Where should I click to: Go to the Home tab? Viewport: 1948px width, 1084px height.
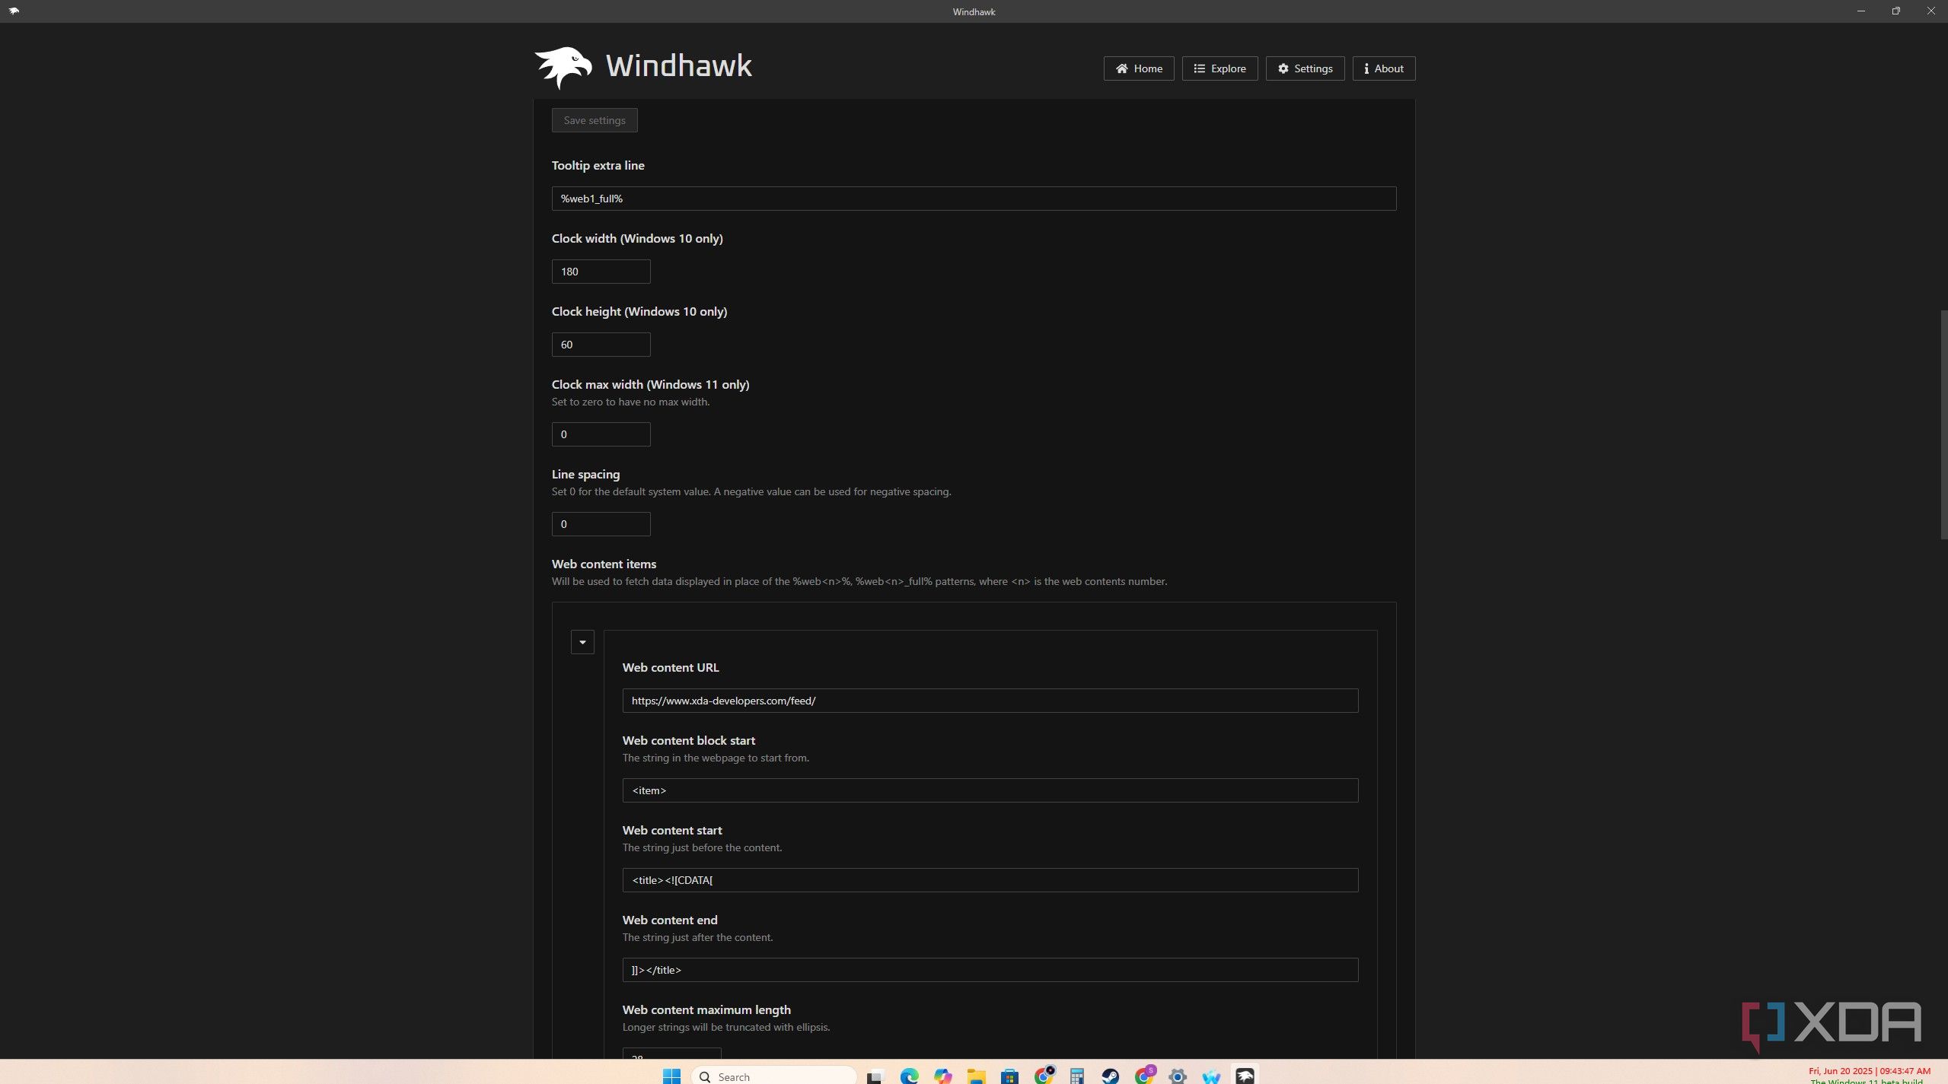[x=1139, y=68]
